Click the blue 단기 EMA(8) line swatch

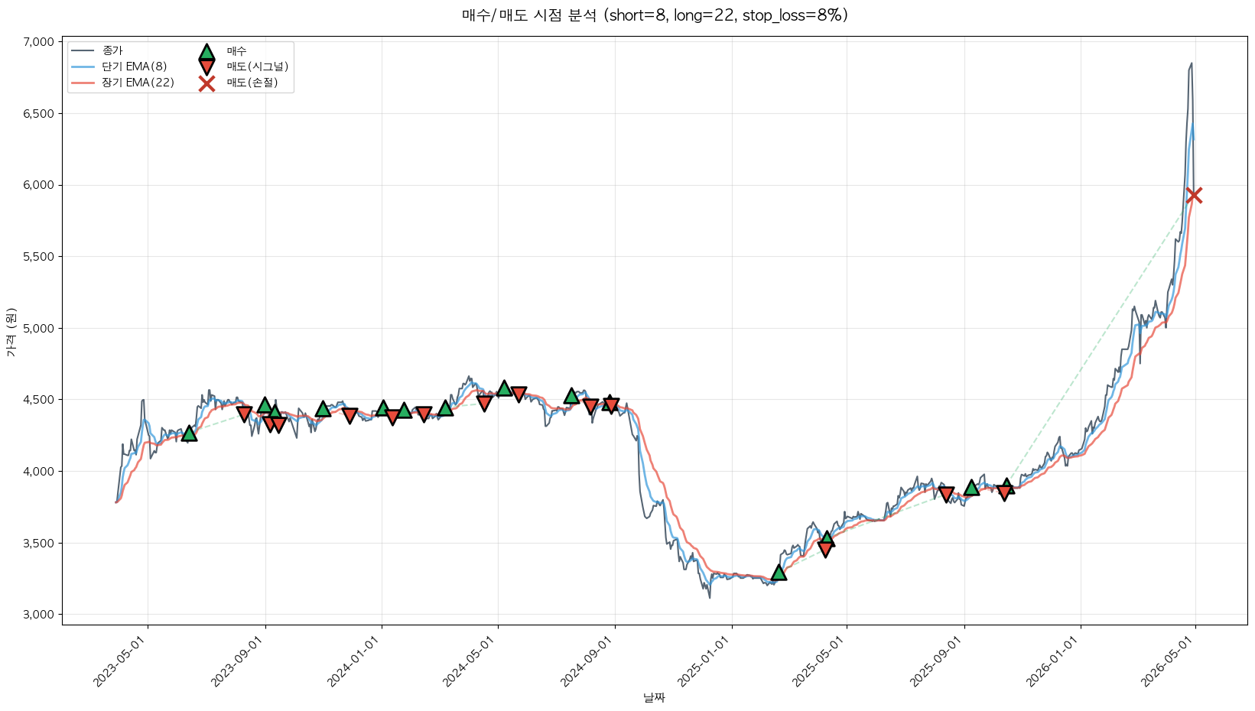pyautogui.click(x=82, y=67)
